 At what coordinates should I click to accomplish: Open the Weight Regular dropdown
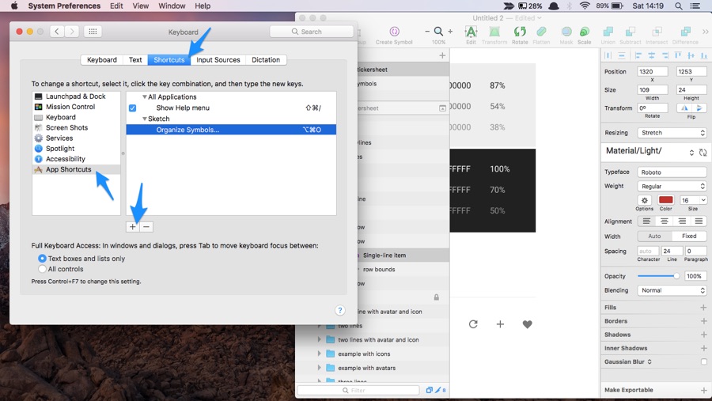click(x=672, y=186)
